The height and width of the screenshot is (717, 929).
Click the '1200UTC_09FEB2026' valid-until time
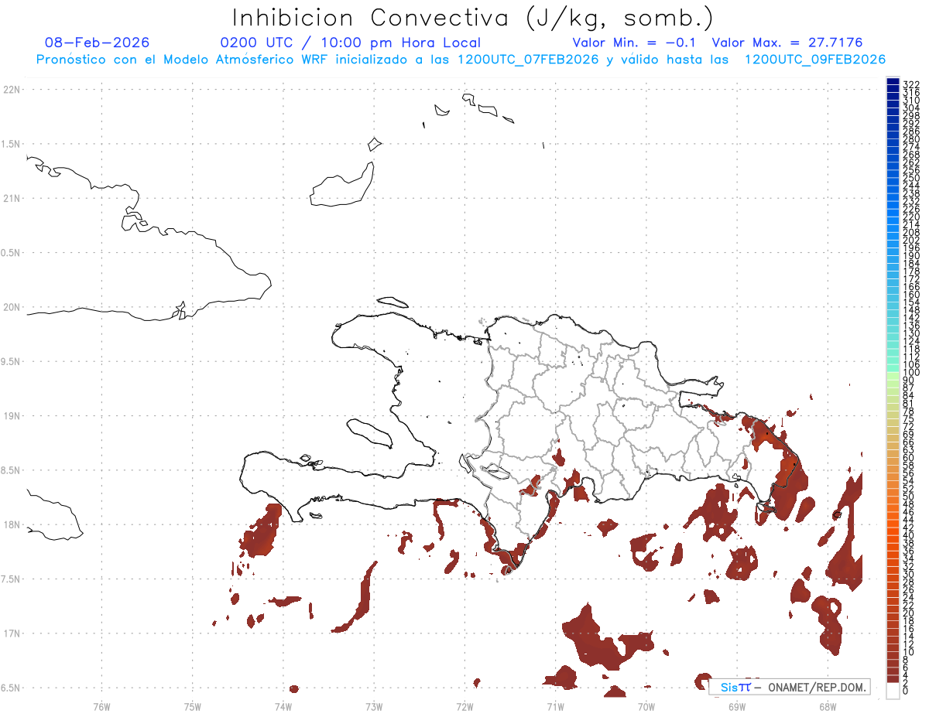tap(815, 60)
